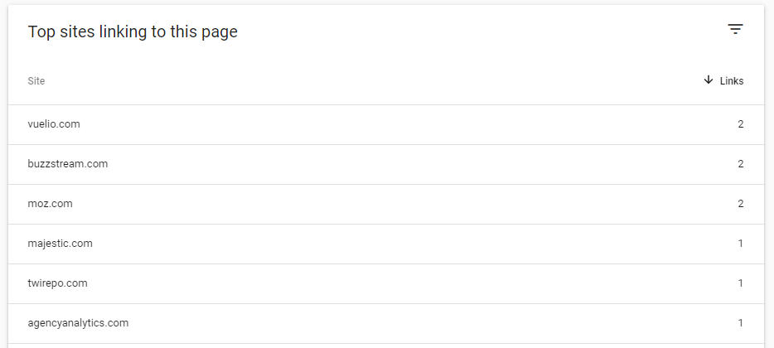774x348 pixels.
Task: Click the partially visible row below agencyanalytics.com
Action: pyautogui.click(x=386, y=346)
